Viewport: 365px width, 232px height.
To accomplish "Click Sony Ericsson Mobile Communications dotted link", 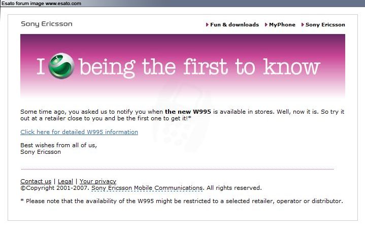I will click(147, 188).
